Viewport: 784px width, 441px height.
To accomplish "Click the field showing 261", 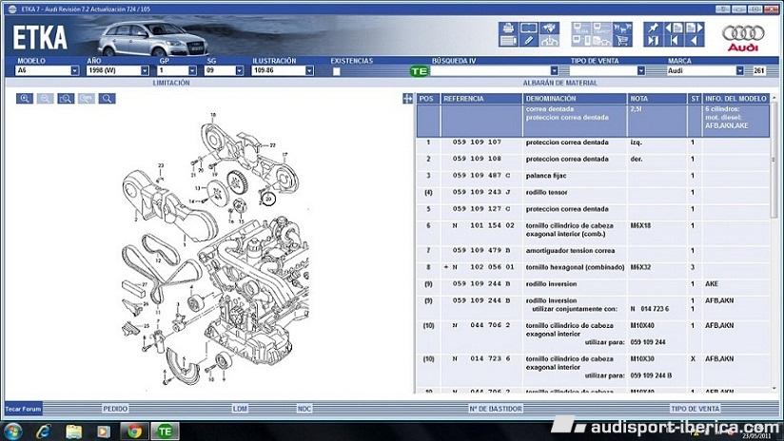I will (759, 71).
